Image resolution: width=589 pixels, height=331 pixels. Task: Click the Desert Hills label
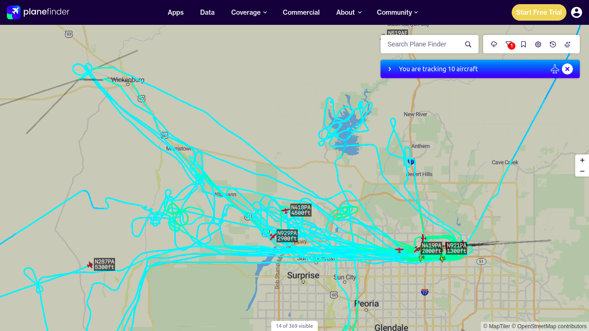tap(419, 174)
